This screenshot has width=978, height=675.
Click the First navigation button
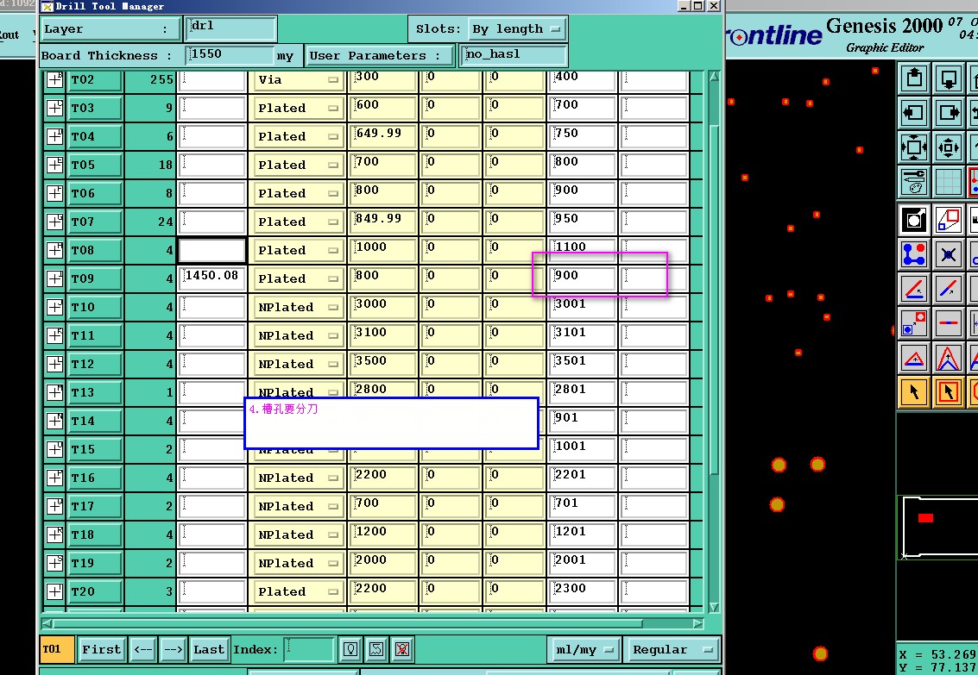(101, 649)
